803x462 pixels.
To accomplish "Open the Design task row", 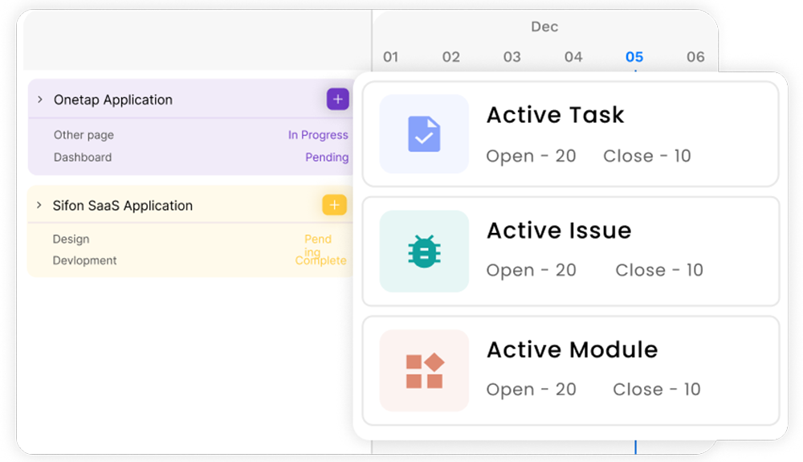I will pyautogui.click(x=71, y=239).
